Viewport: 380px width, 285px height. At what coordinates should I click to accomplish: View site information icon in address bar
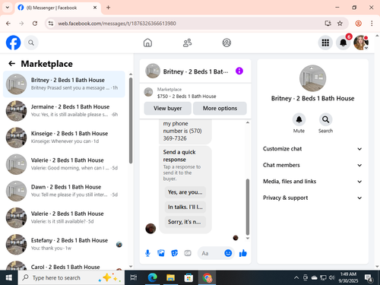[51, 24]
